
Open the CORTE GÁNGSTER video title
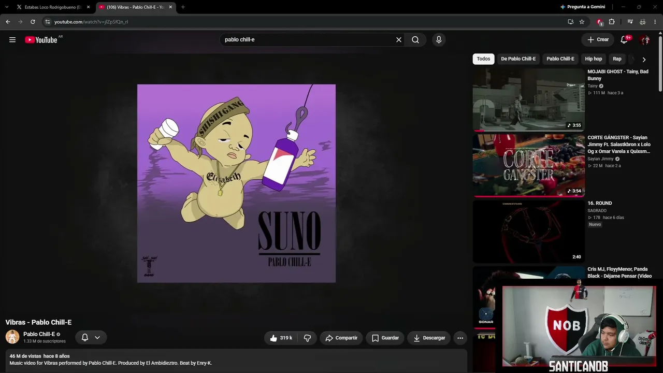(x=619, y=145)
